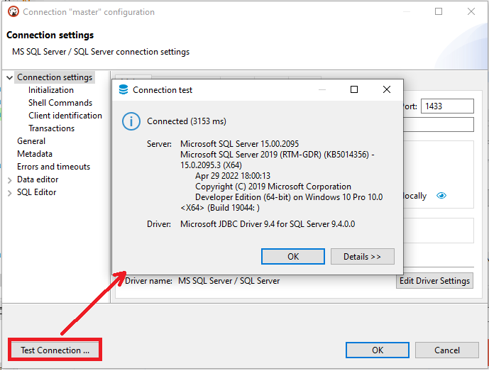
Task: Open the Metadata settings page
Action: click(x=35, y=154)
